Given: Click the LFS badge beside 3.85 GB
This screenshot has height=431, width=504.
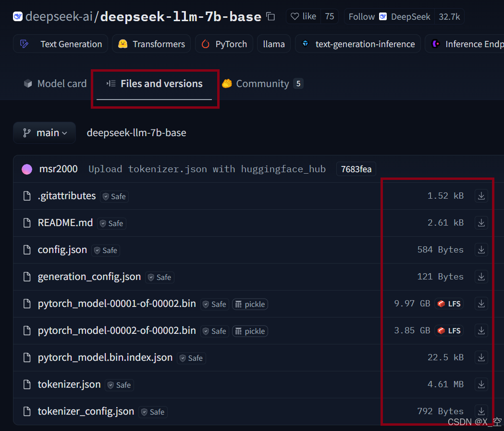Looking at the screenshot, I should pos(449,330).
